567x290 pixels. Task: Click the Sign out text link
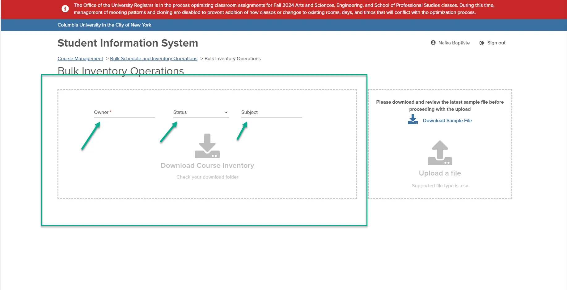pos(496,43)
